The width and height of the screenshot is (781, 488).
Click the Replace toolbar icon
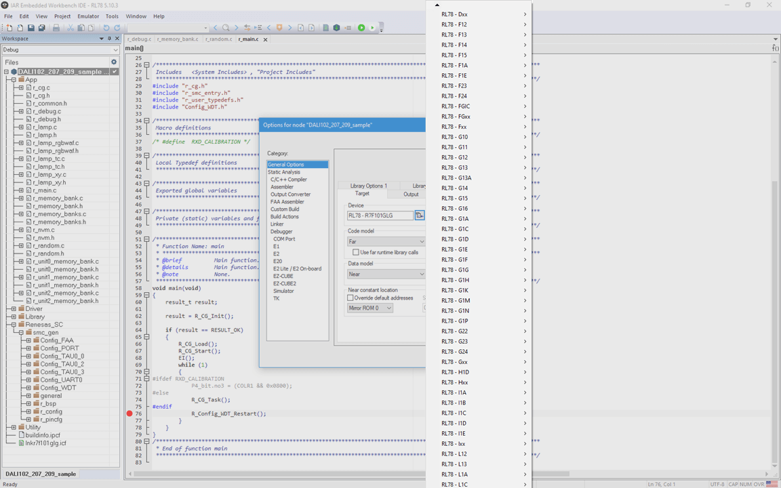(x=247, y=28)
